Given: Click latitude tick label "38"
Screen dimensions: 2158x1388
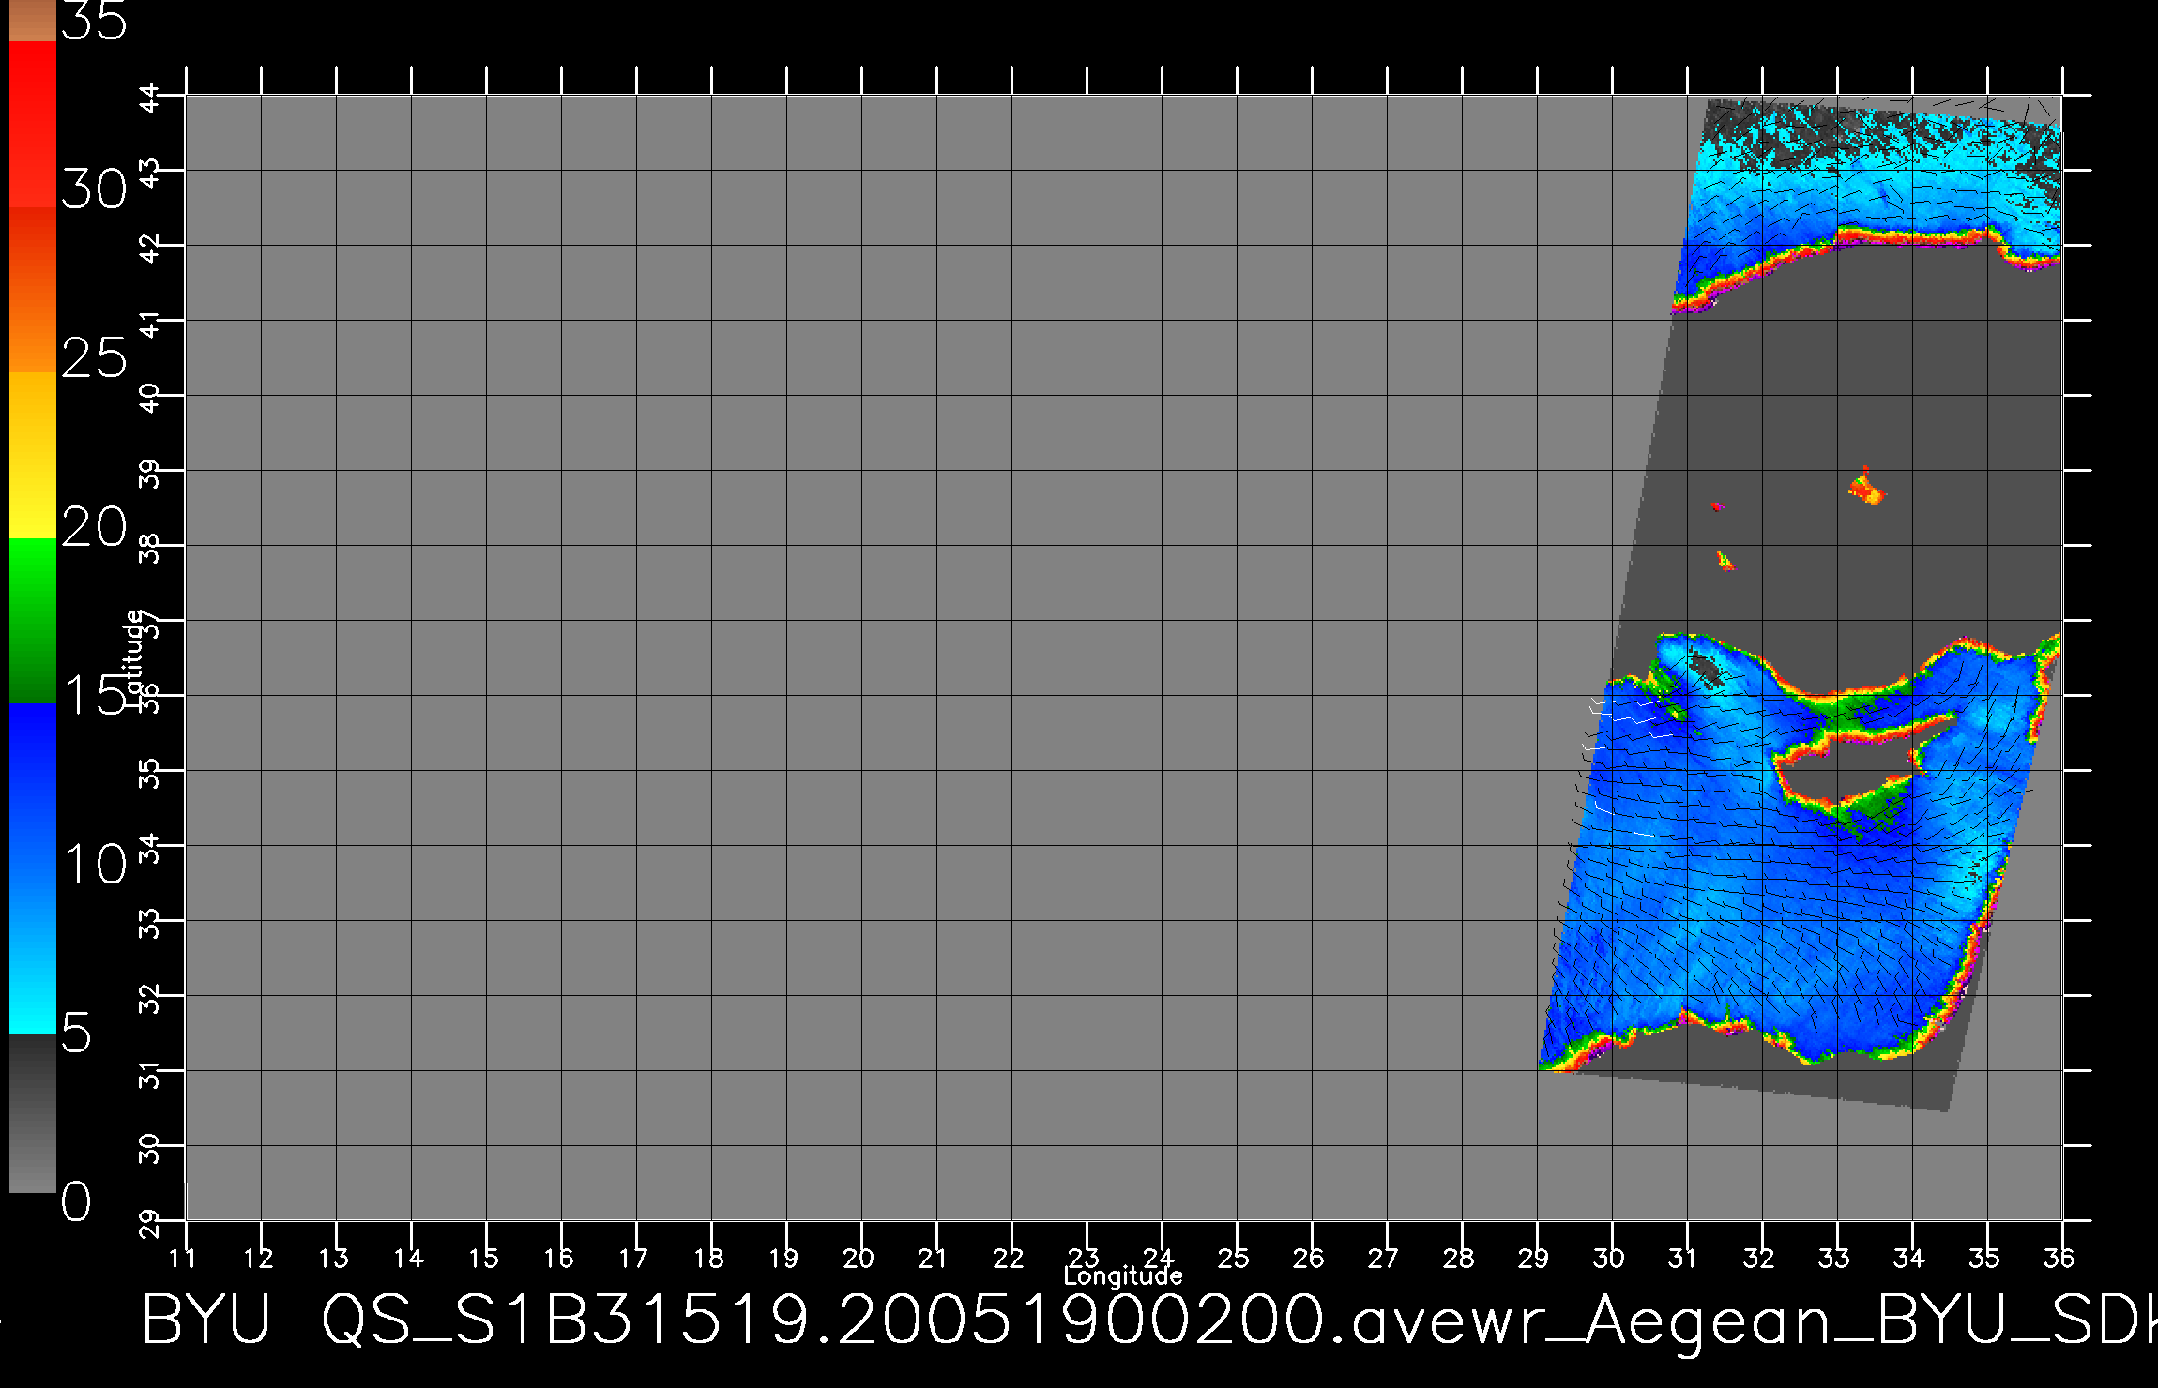Looking at the screenshot, I should 151,549.
